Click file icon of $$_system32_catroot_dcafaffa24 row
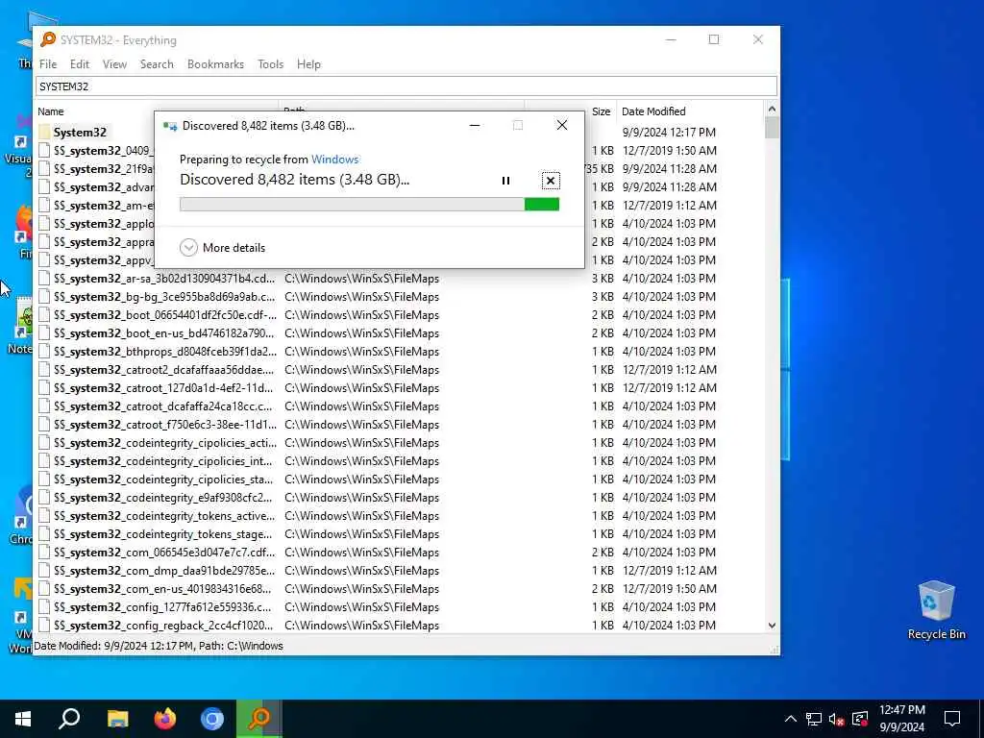Viewport: 984px width, 738px height. pos(44,406)
